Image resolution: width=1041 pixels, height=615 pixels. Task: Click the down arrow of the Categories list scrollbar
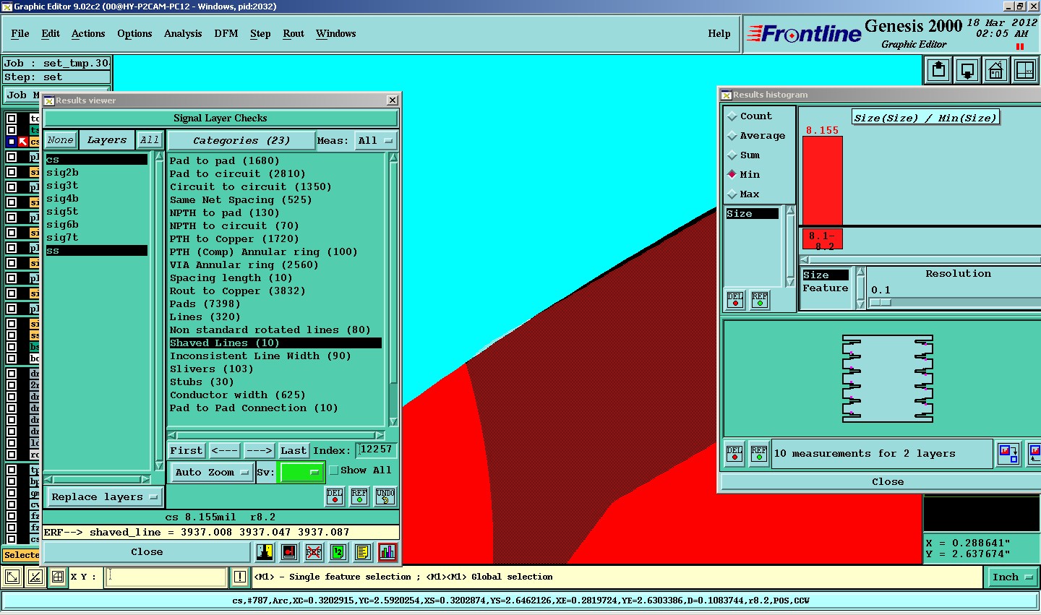coord(393,422)
